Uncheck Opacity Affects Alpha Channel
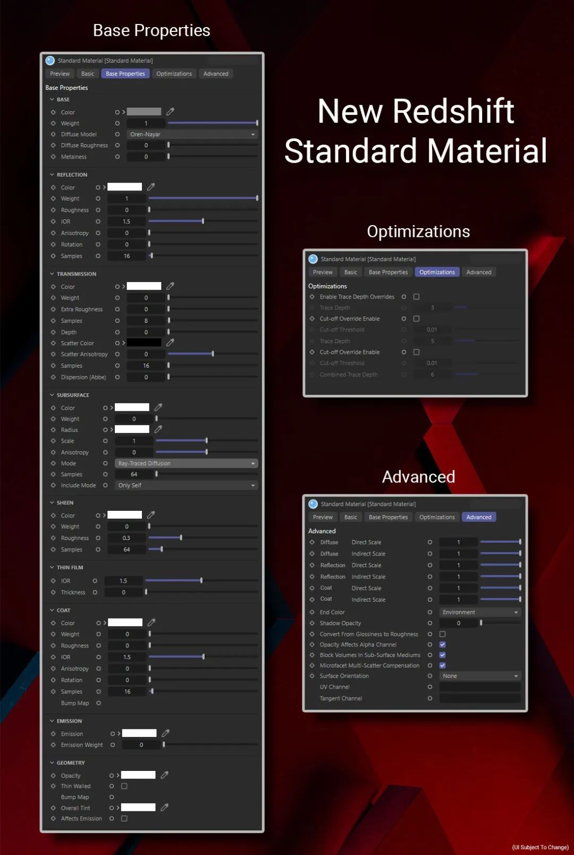Viewport: 574px width, 855px height. (x=442, y=644)
